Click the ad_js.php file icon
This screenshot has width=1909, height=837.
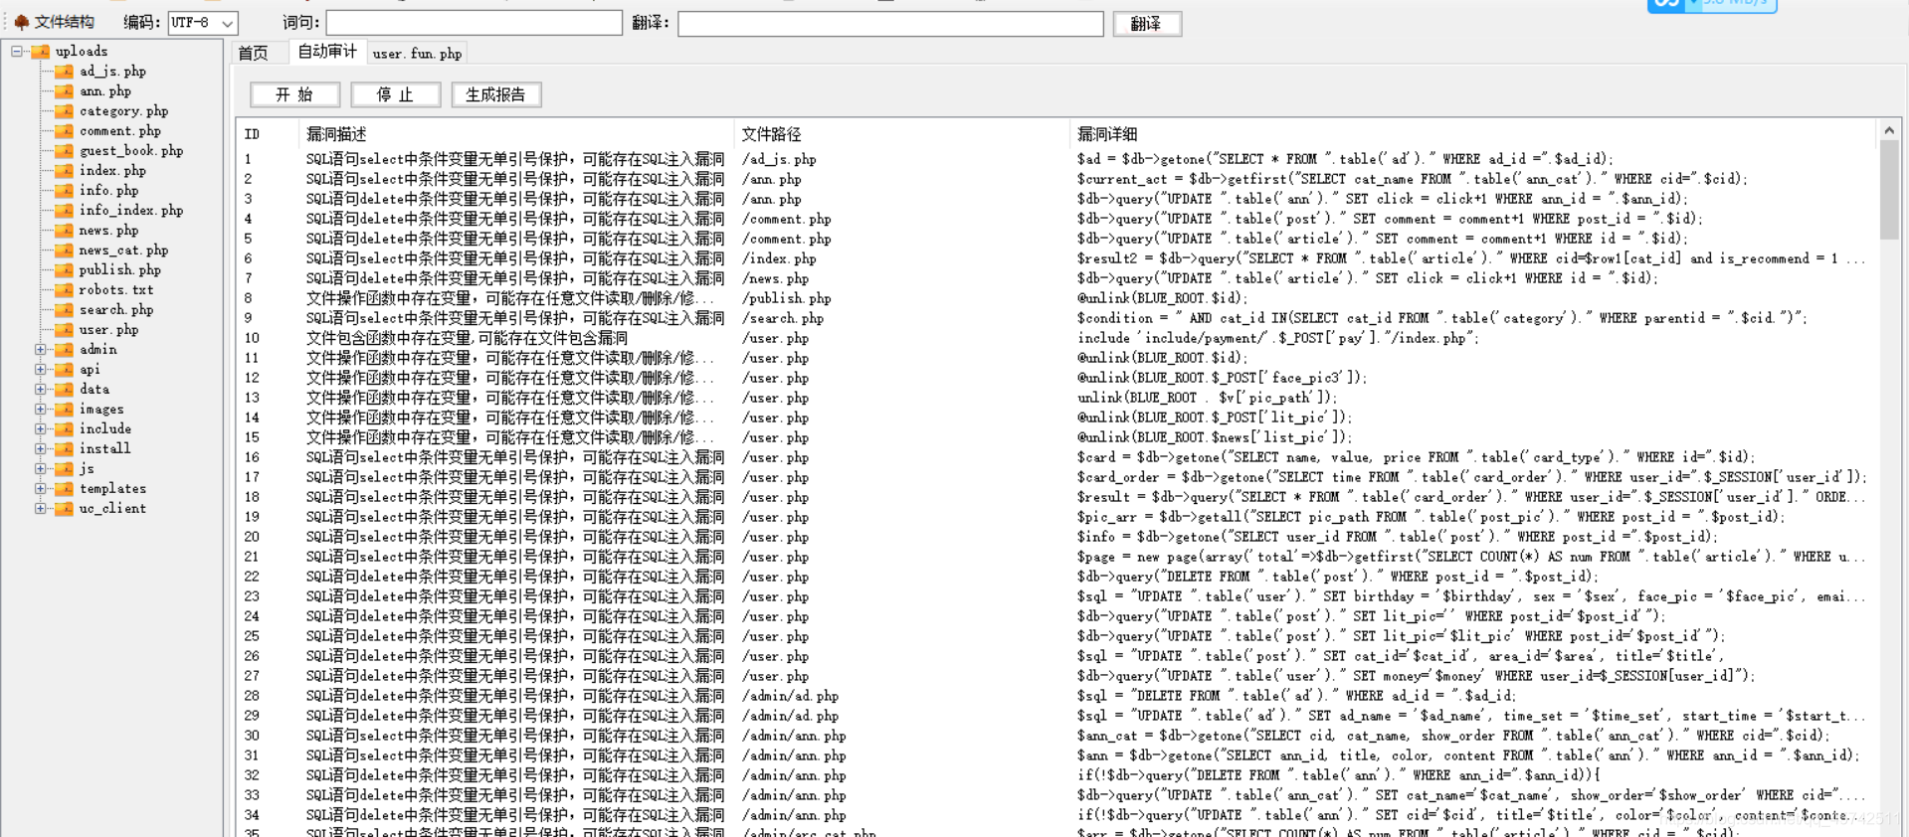(64, 72)
